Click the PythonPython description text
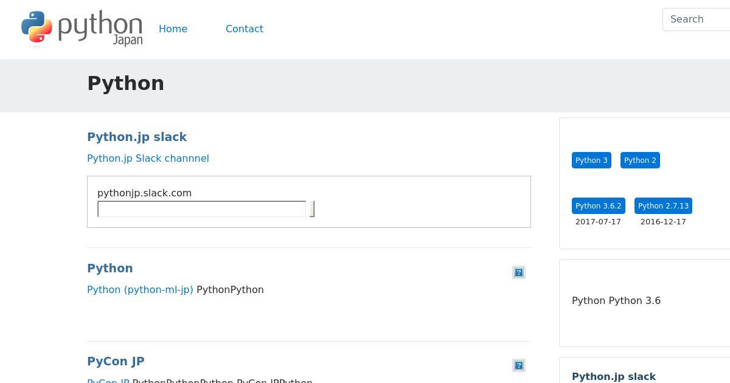This screenshot has width=730, height=383. pyautogui.click(x=230, y=289)
